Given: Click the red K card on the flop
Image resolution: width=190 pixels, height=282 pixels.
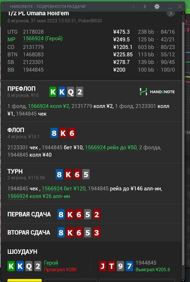Looking at the screenshot, I should [x=63, y=133].
